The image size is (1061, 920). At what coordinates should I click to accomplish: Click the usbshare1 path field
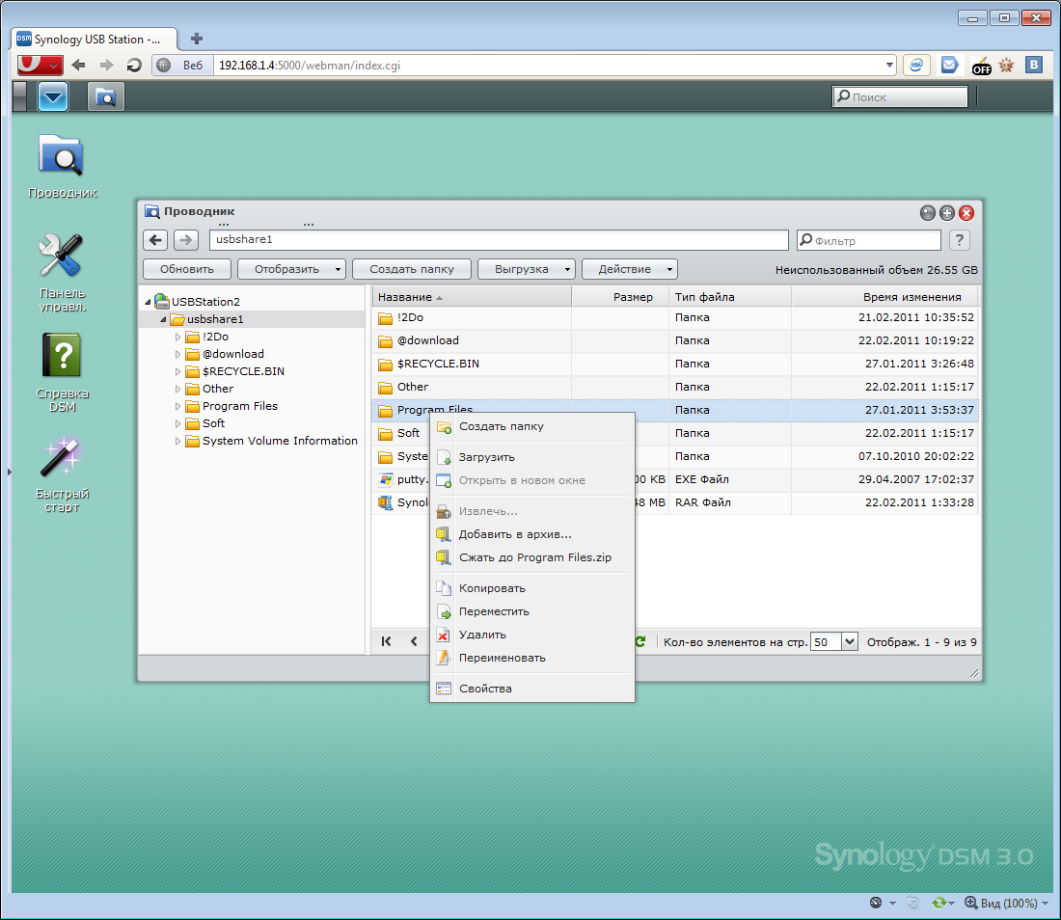click(x=499, y=239)
